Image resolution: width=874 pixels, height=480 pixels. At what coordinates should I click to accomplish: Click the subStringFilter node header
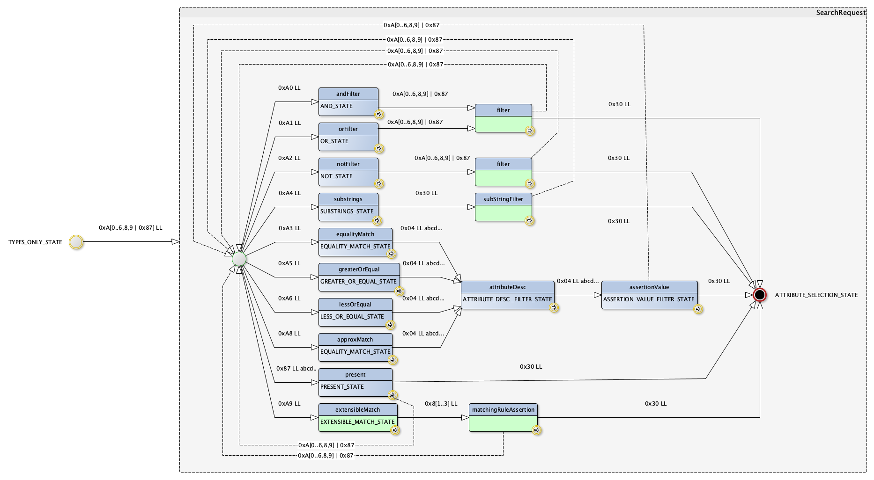503,199
